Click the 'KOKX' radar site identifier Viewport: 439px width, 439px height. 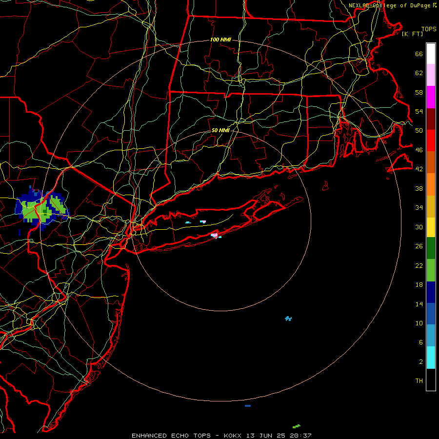[233, 436]
